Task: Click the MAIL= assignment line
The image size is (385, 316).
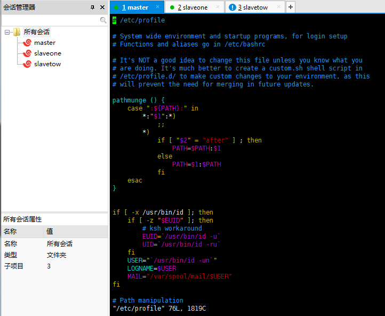Action: coord(180,276)
